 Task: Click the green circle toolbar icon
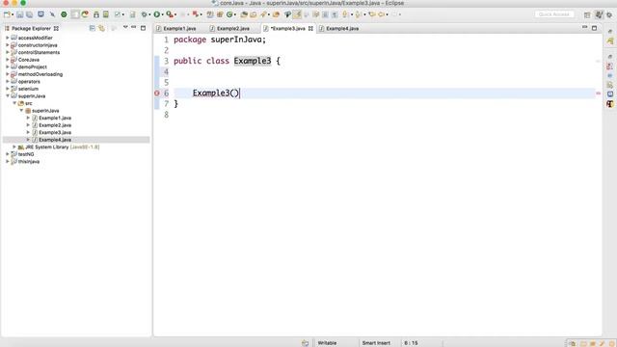pos(64,14)
